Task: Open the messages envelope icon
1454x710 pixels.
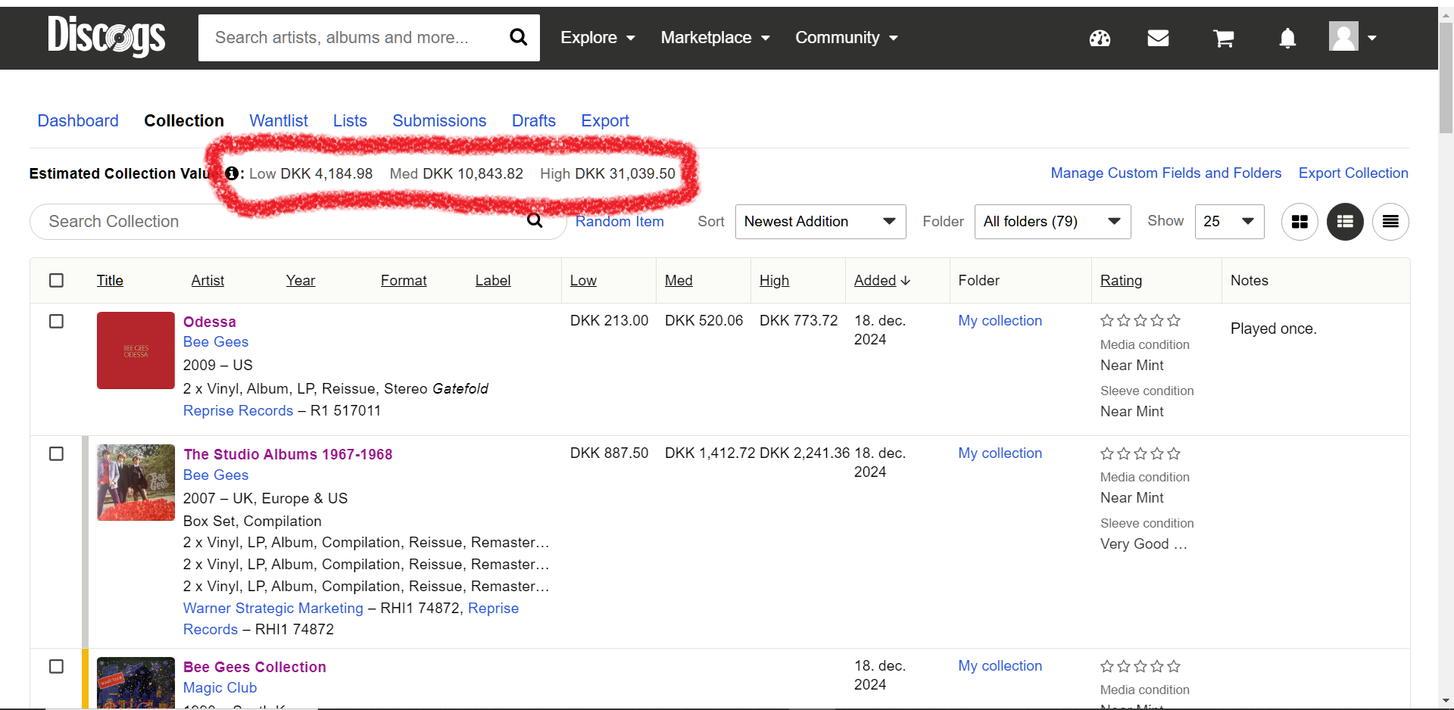Action: (1158, 38)
